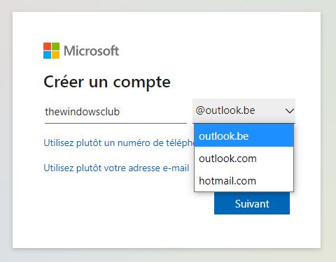Click the blue Suivant button

[252, 204]
